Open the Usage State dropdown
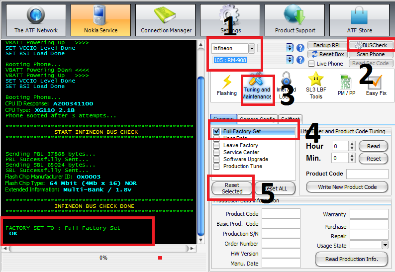This screenshot has width=395, height=272. [385, 245]
